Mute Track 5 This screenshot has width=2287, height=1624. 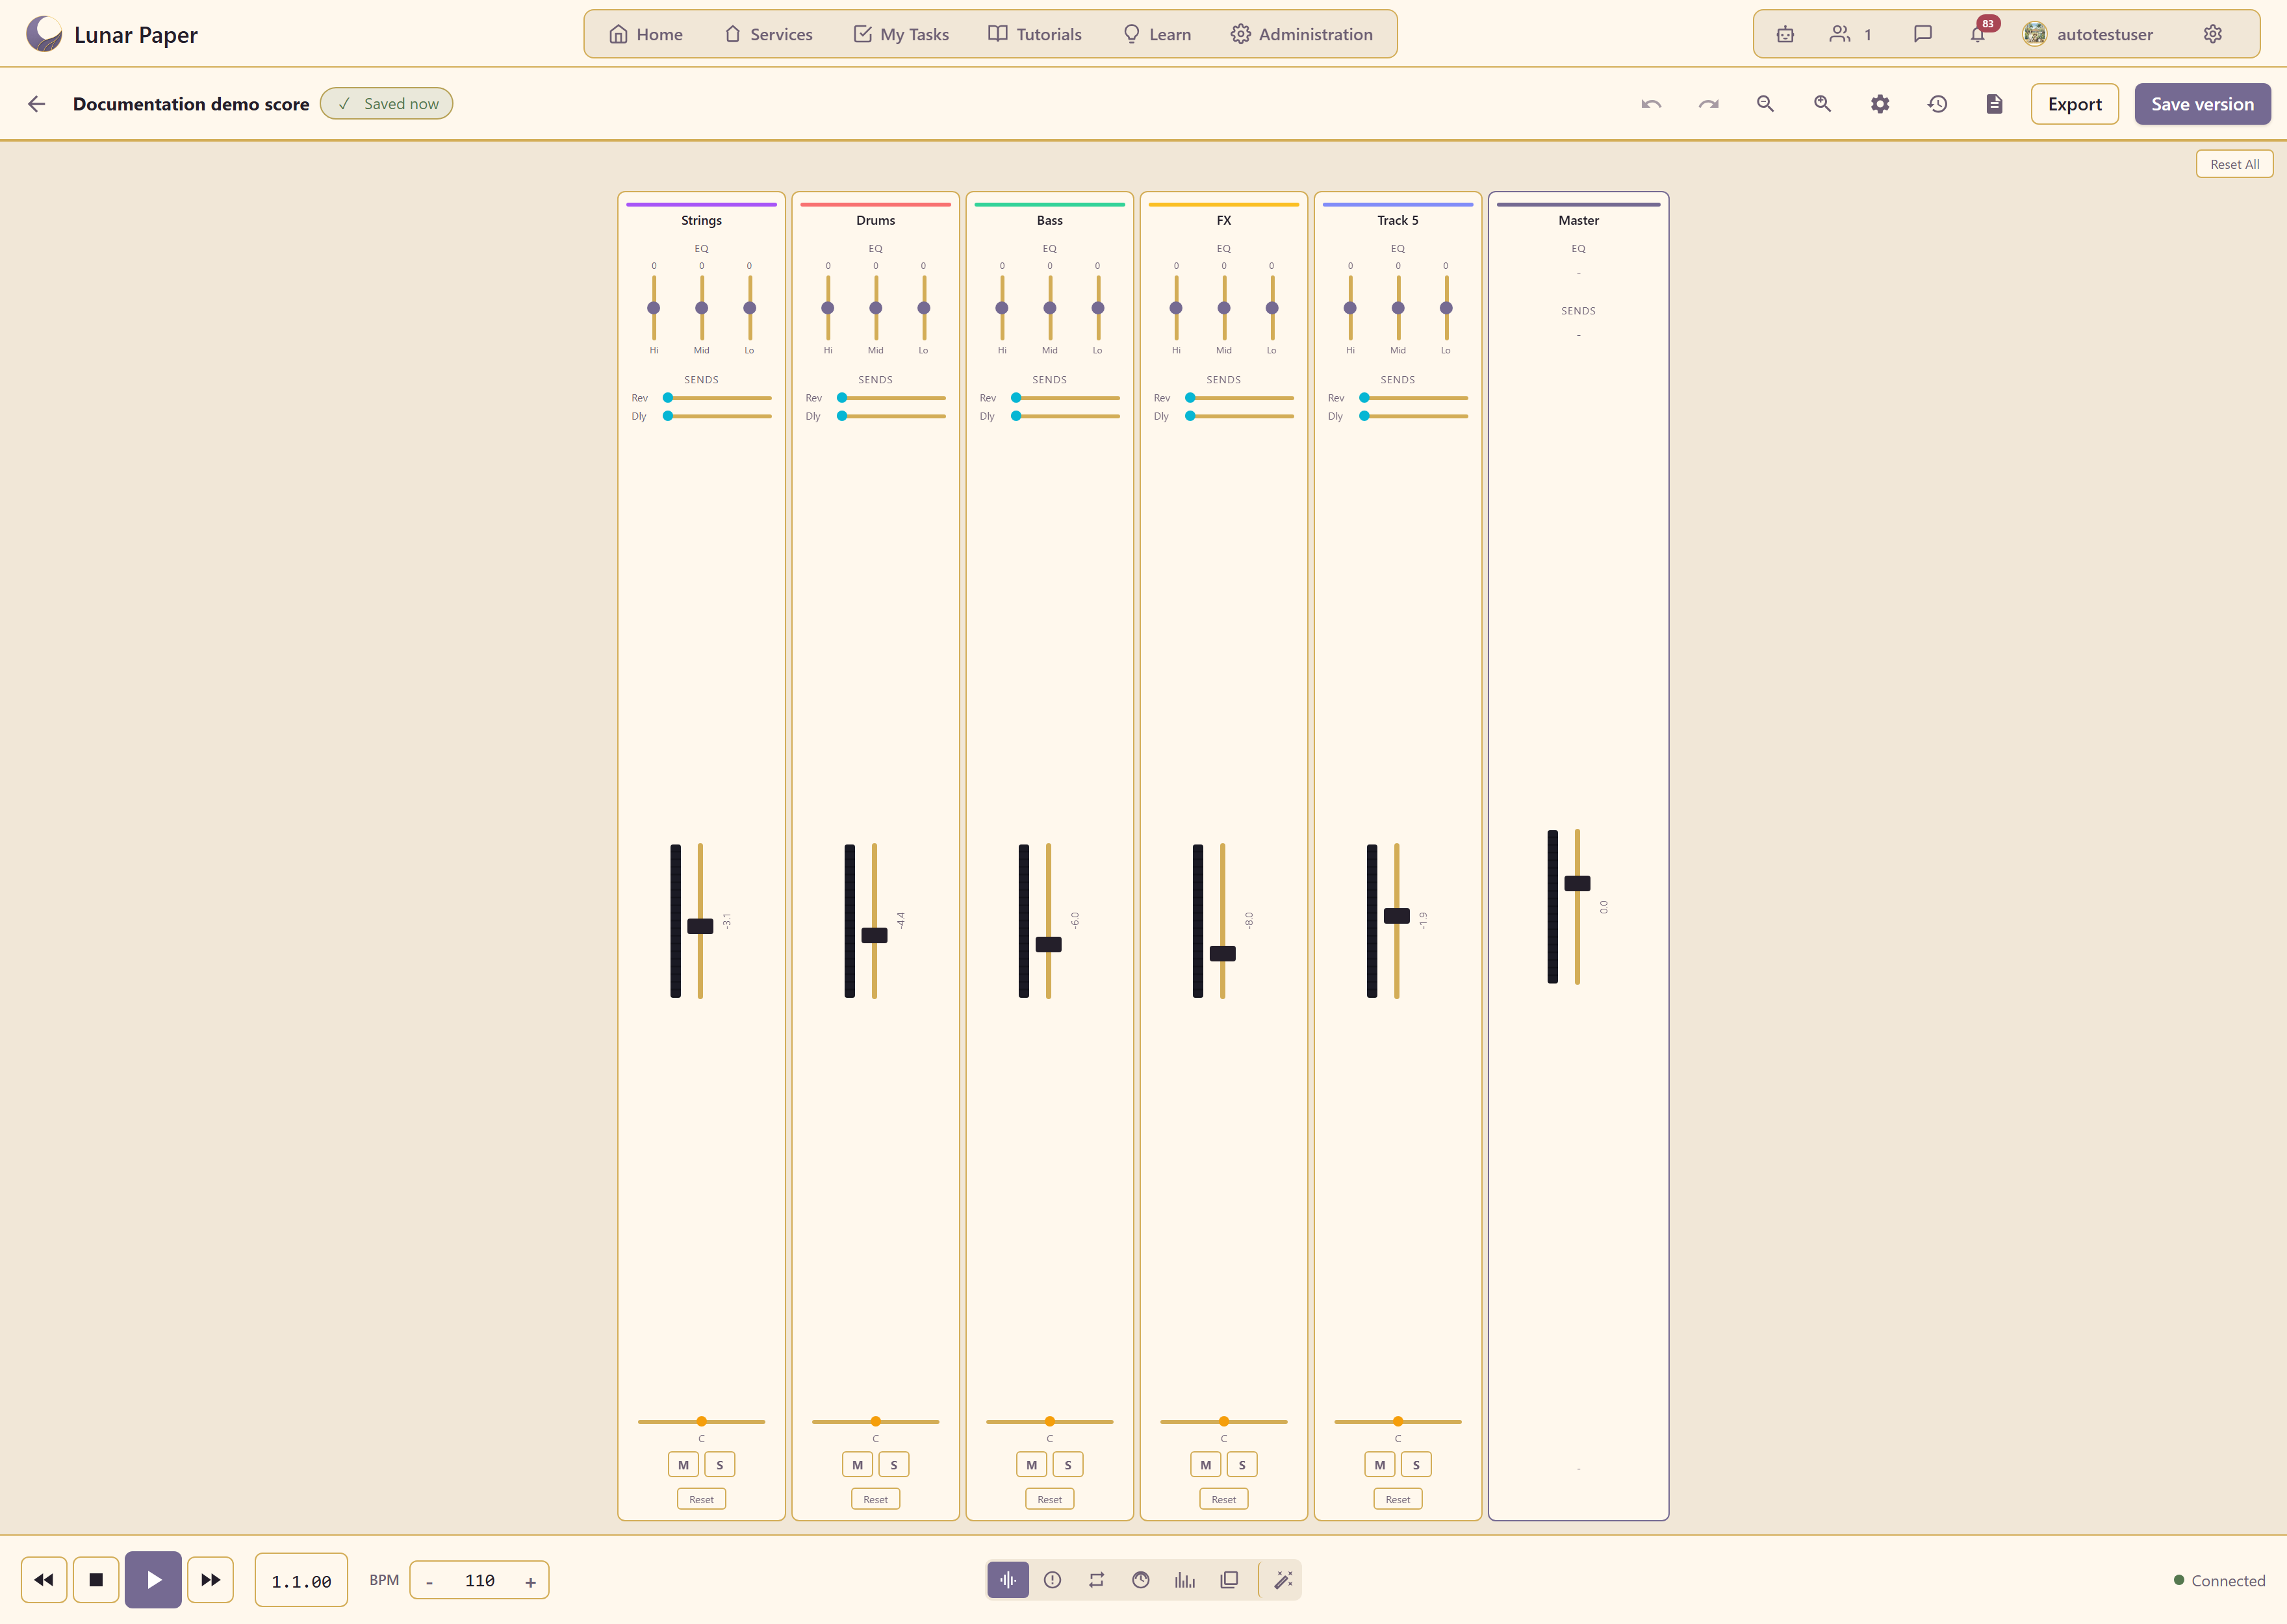[1380, 1465]
